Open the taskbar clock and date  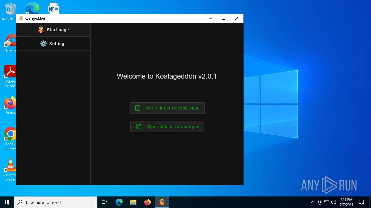(346, 202)
